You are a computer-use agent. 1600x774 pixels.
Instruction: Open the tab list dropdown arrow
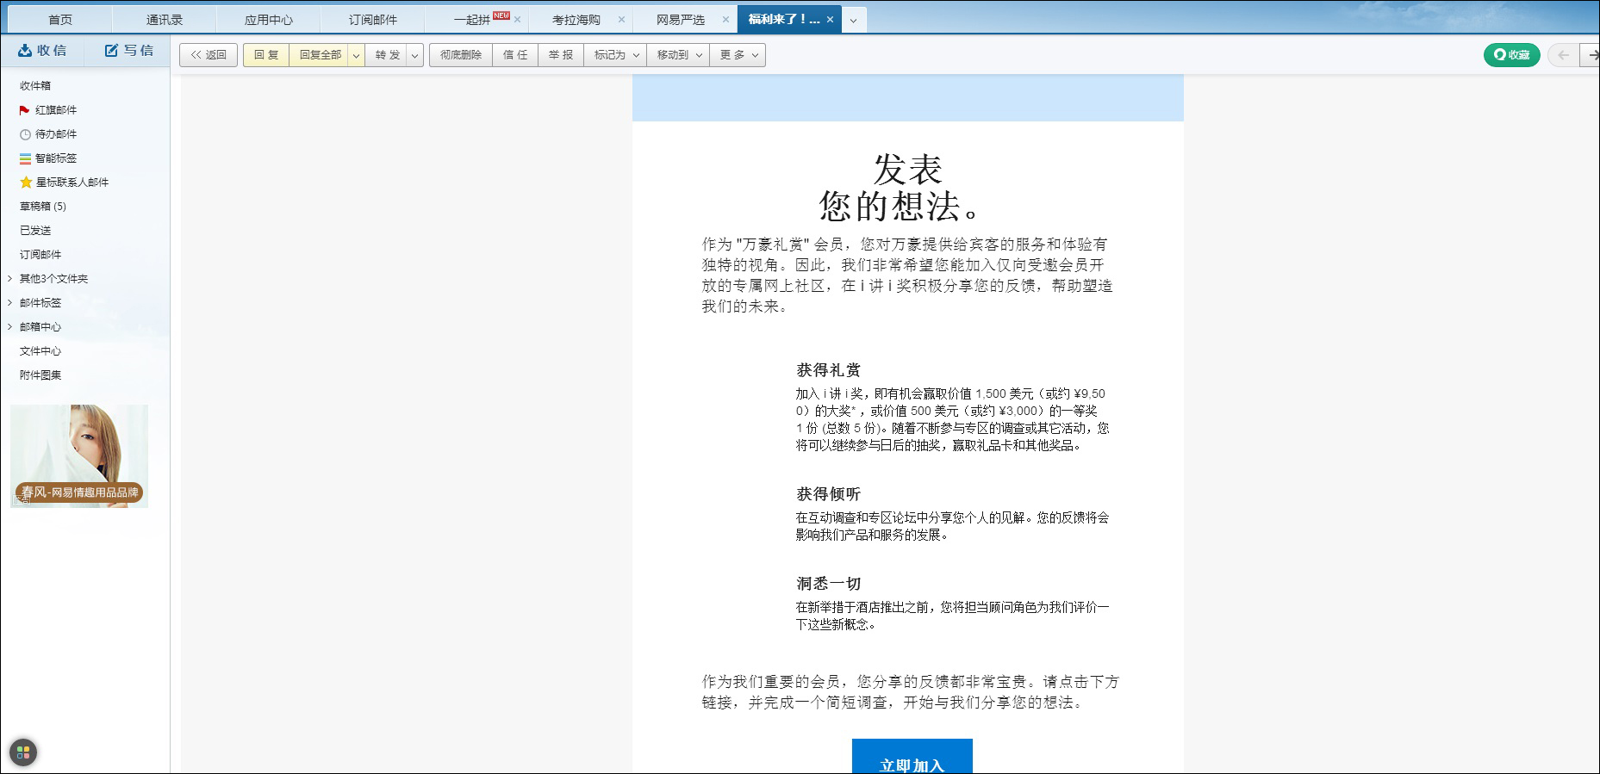click(853, 20)
